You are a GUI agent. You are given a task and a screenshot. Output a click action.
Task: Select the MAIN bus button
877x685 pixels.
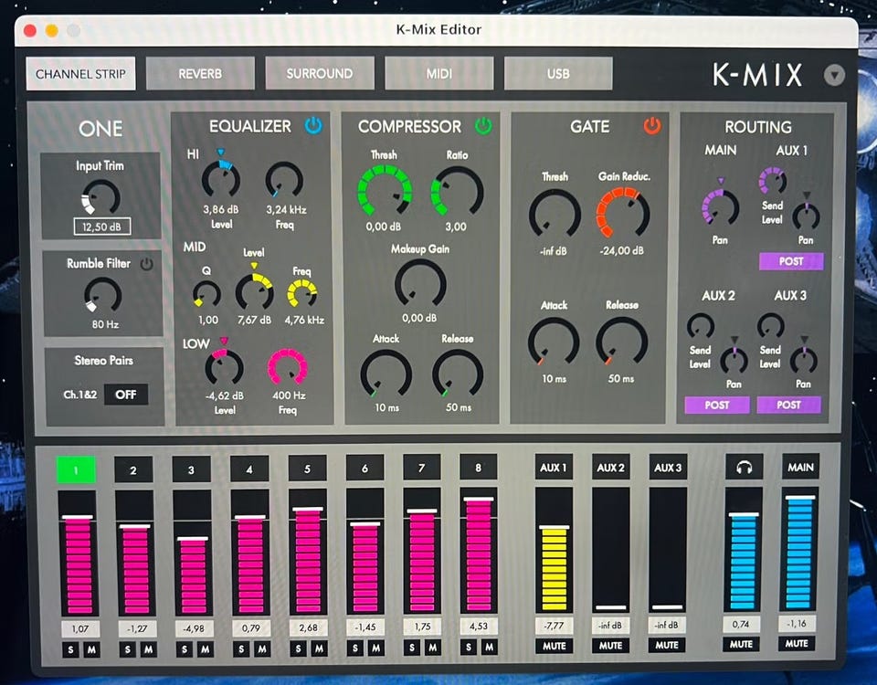pos(800,467)
